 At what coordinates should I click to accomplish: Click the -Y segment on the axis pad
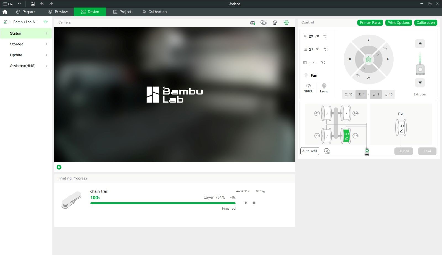point(368,78)
